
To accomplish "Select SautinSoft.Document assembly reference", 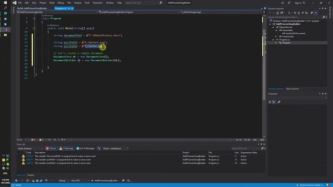I will click(x=295, y=33).
